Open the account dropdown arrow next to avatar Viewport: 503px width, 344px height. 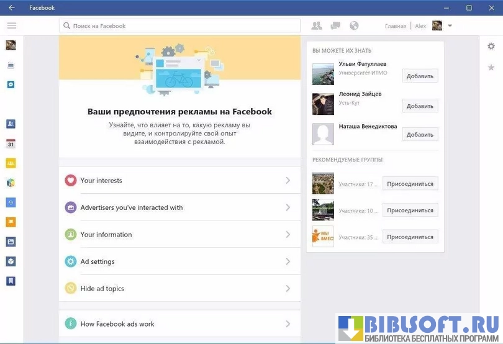coord(450,25)
